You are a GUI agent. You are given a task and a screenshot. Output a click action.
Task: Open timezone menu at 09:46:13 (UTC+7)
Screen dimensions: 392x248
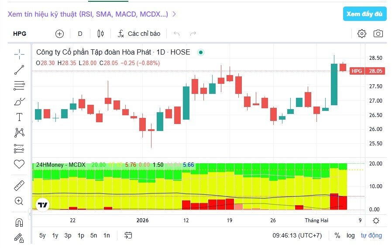(x=297, y=235)
